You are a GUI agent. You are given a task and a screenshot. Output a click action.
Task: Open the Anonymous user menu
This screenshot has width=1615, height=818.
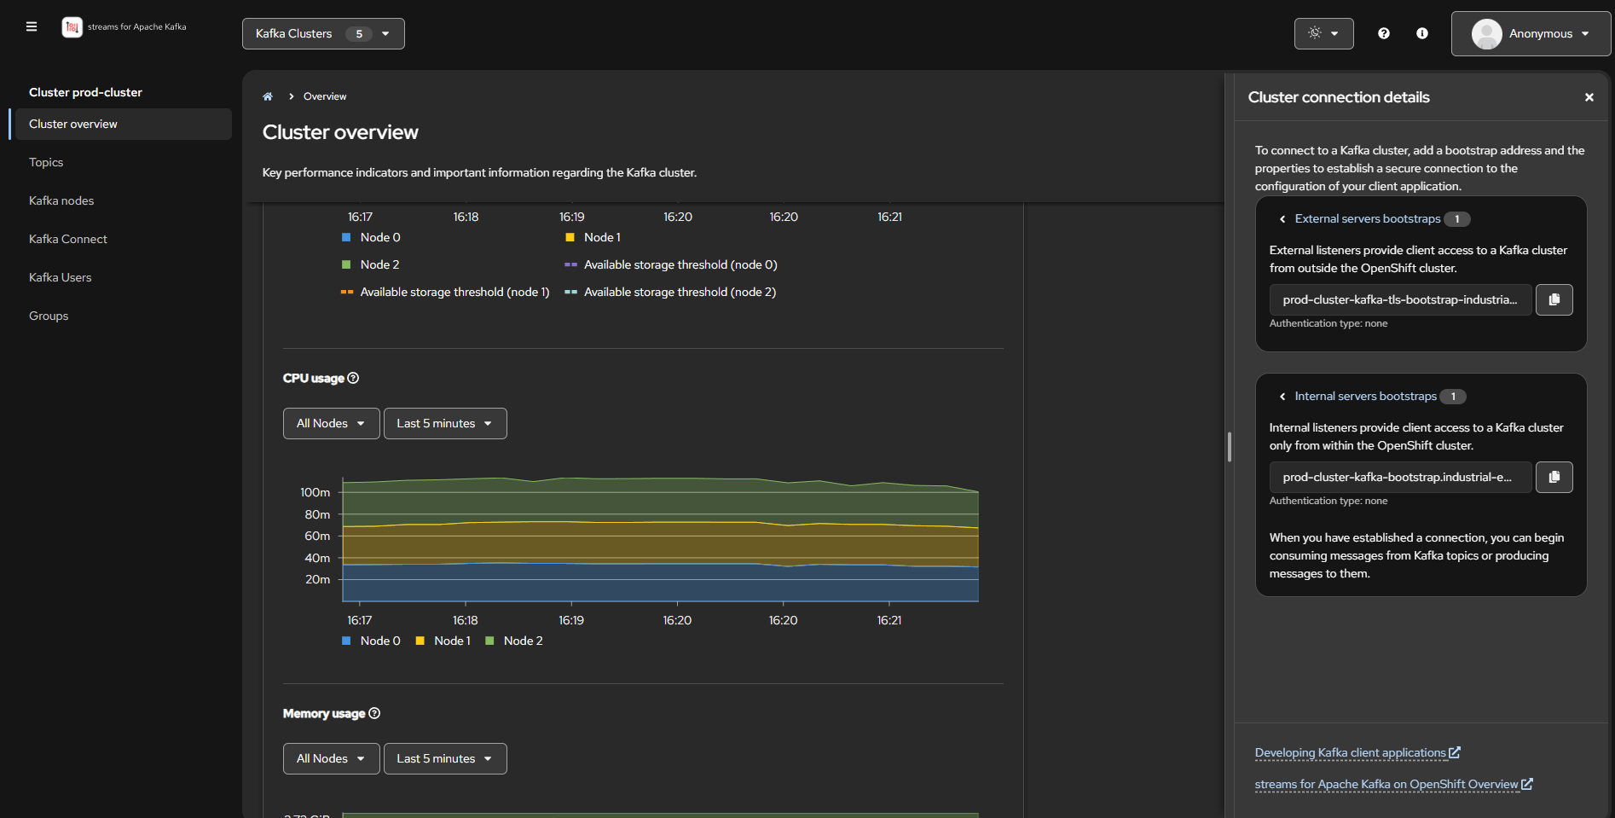(x=1531, y=34)
